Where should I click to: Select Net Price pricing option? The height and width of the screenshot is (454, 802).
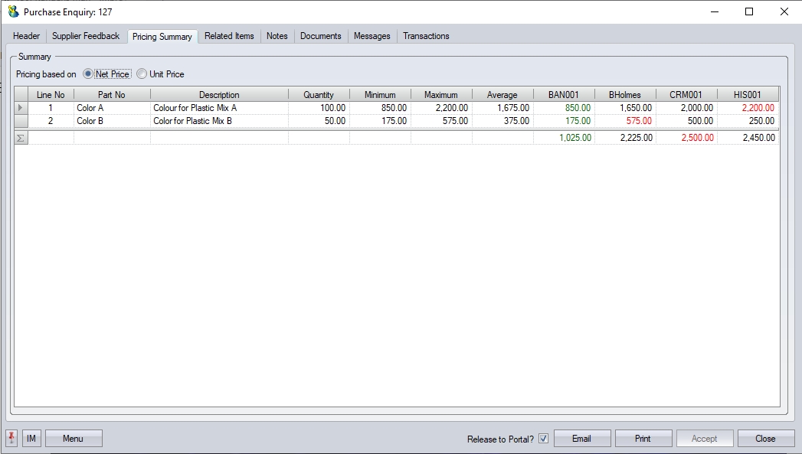(89, 74)
